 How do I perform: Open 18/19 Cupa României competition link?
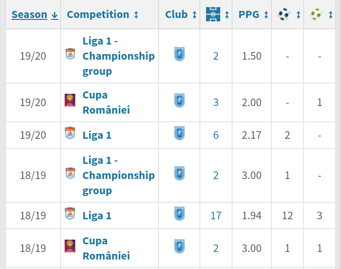pyautogui.click(x=106, y=248)
